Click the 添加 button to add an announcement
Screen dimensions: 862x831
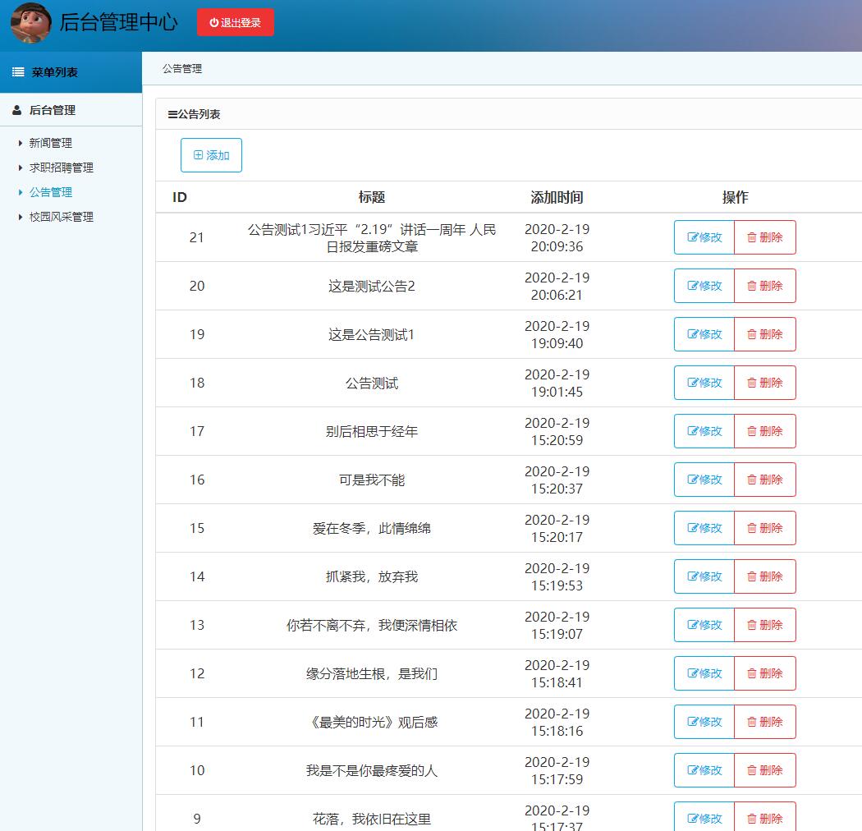click(211, 154)
